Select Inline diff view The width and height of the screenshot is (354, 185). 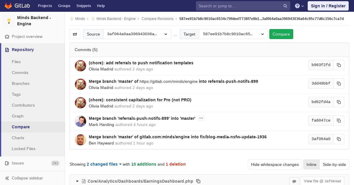coord(311,164)
